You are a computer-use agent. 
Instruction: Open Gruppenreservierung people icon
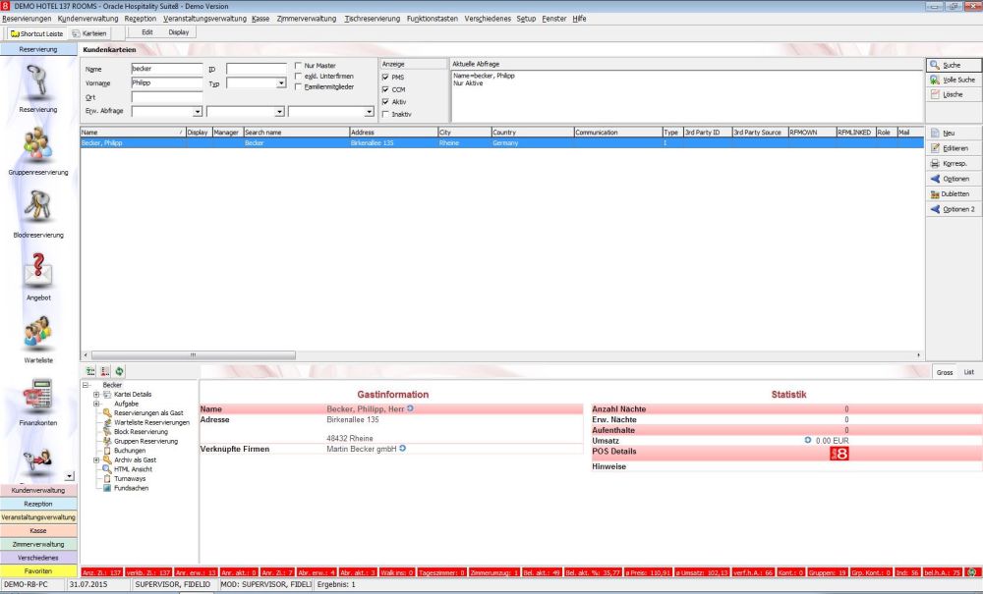pos(37,145)
